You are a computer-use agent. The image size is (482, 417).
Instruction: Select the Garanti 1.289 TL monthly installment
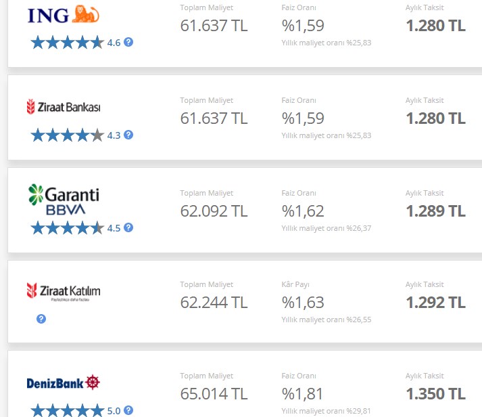435,211
